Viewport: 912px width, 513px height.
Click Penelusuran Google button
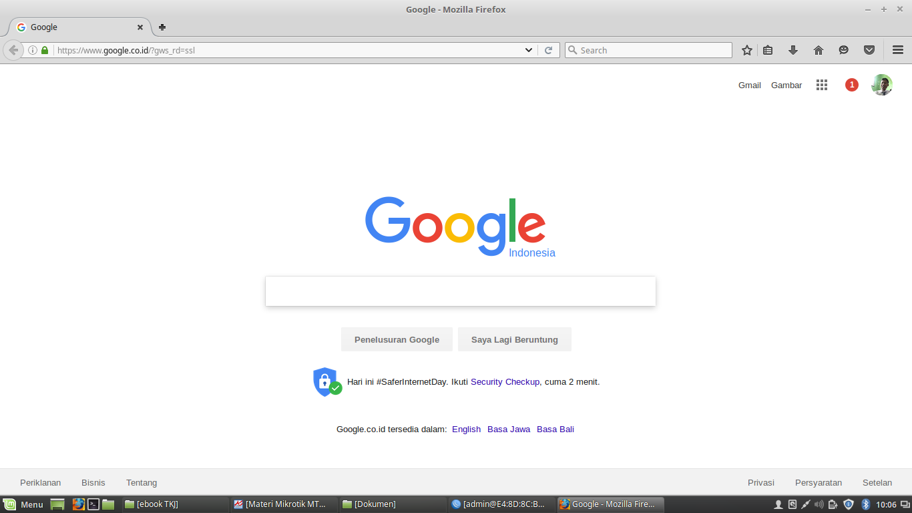pos(397,339)
